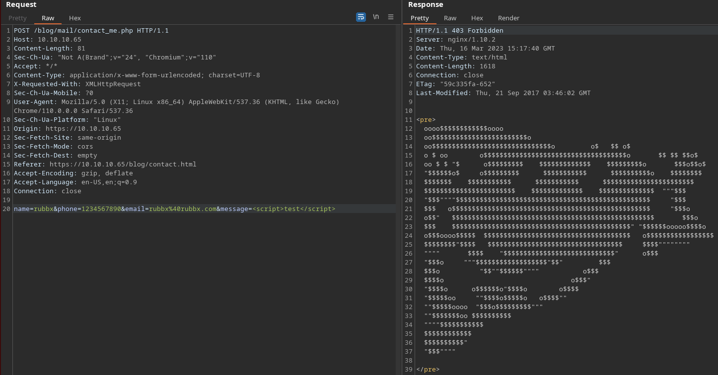
Task: Open the Response Hex tab
Action: [x=477, y=18]
